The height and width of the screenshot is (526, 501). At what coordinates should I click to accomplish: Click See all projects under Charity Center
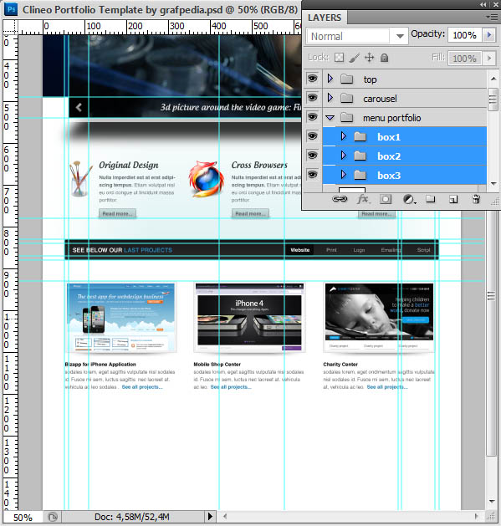(x=387, y=387)
